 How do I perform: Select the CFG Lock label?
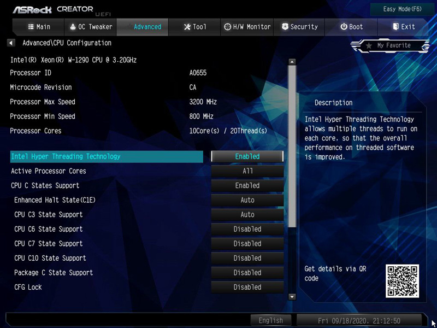28,287
